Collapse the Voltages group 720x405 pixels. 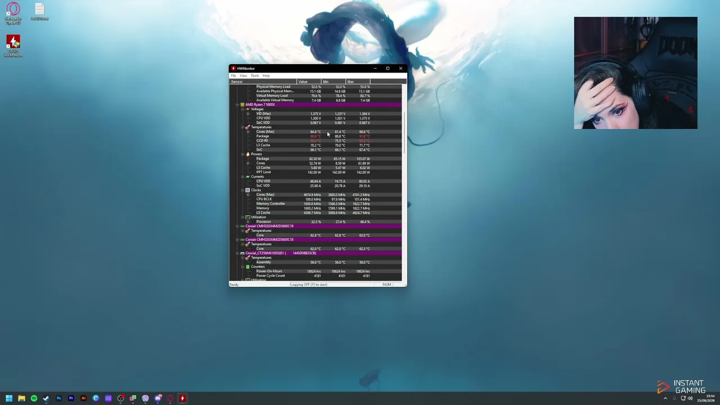242,109
